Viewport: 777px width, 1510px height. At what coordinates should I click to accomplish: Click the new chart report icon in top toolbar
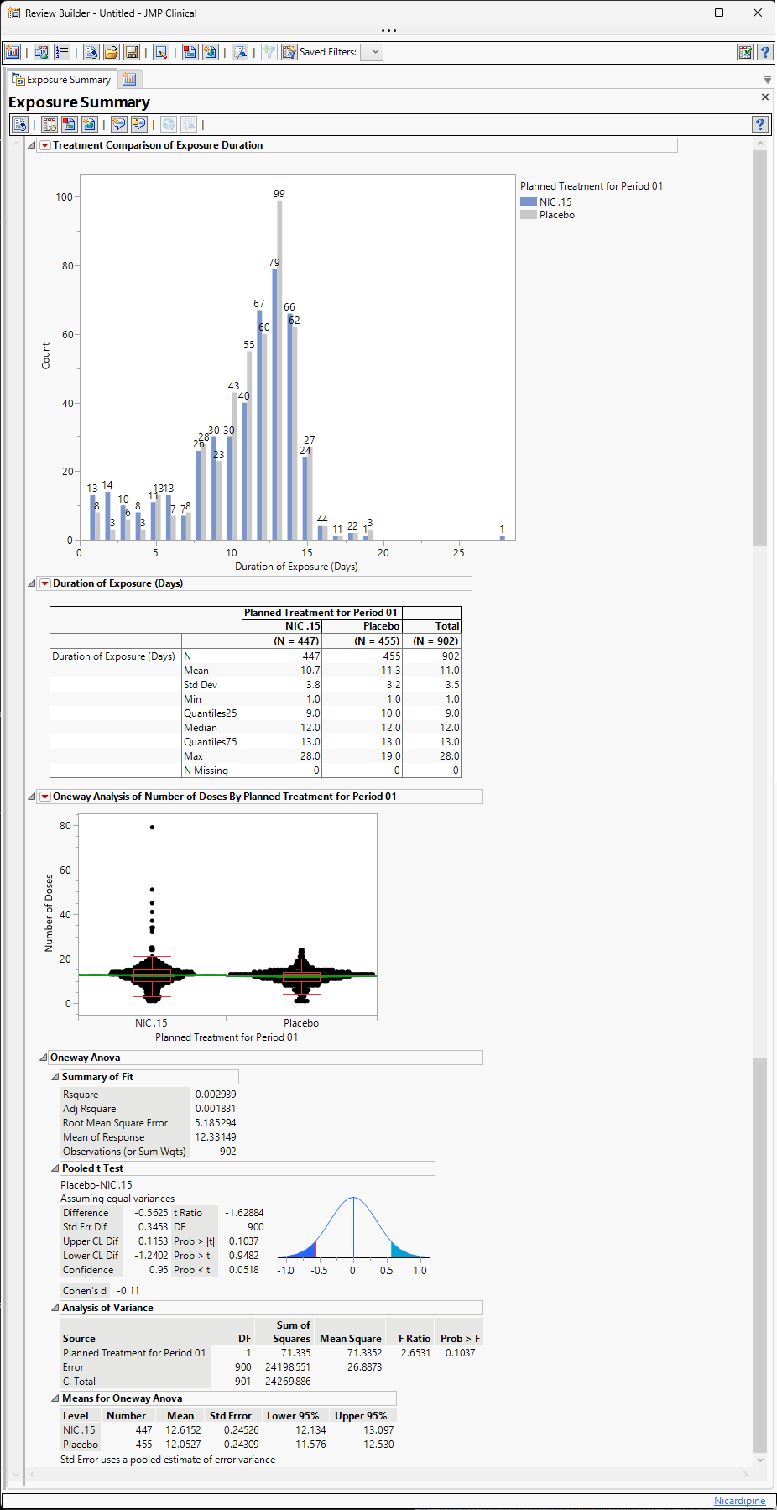point(13,52)
